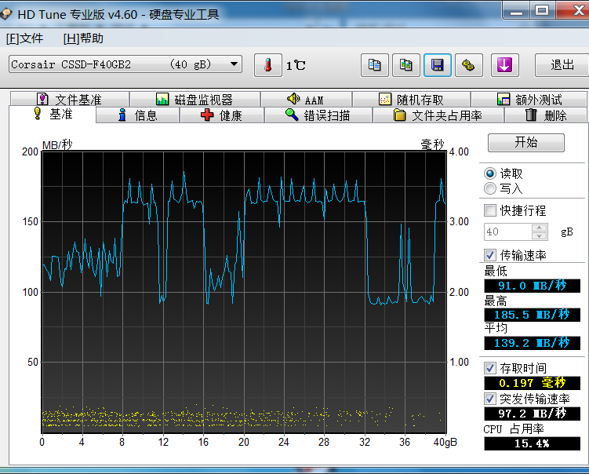Open the 文件 File menu
Screen dimensions: 589x474
click(x=24, y=38)
